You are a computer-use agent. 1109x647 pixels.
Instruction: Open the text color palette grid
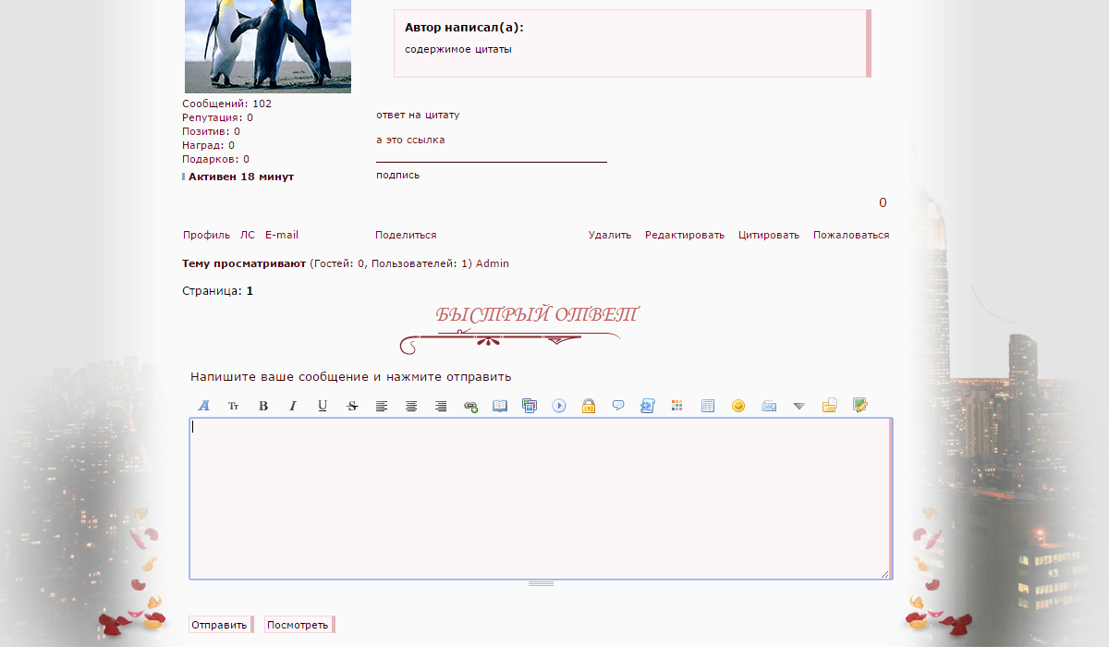point(677,406)
